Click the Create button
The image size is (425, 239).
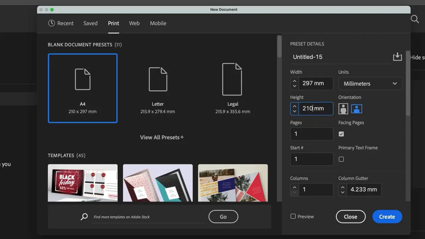click(x=387, y=216)
